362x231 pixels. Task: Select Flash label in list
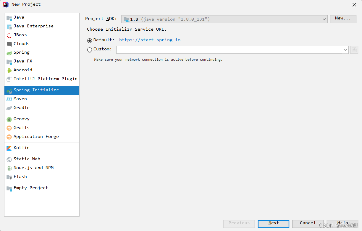tap(20, 177)
